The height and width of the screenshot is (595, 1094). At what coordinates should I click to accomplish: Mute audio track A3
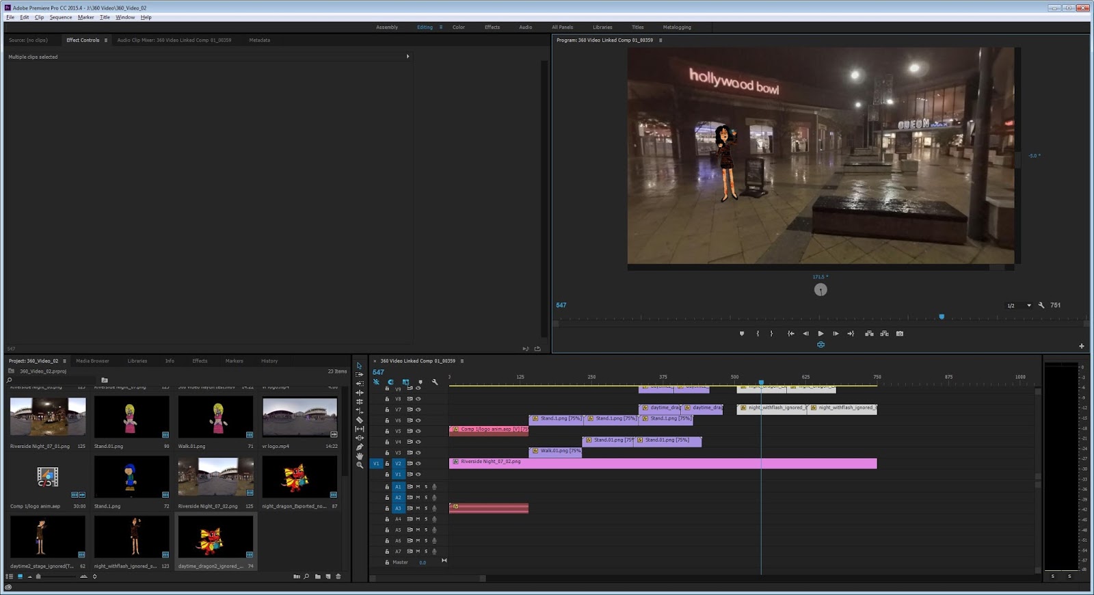pyautogui.click(x=418, y=508)
